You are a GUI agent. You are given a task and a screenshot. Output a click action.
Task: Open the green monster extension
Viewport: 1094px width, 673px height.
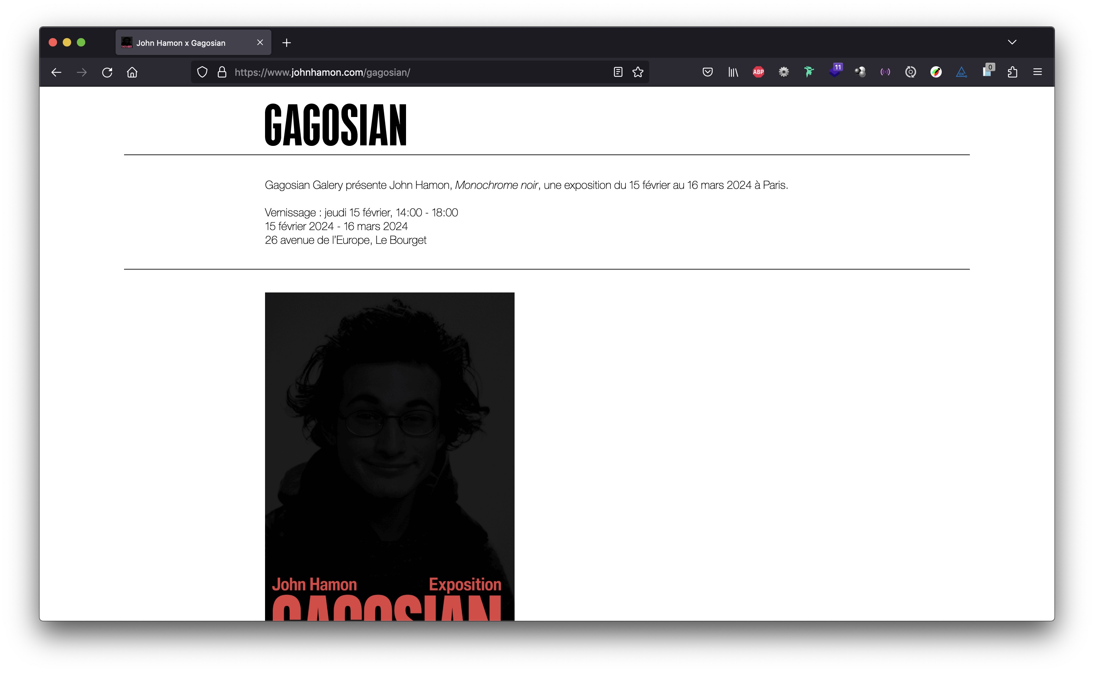point(809,72)
